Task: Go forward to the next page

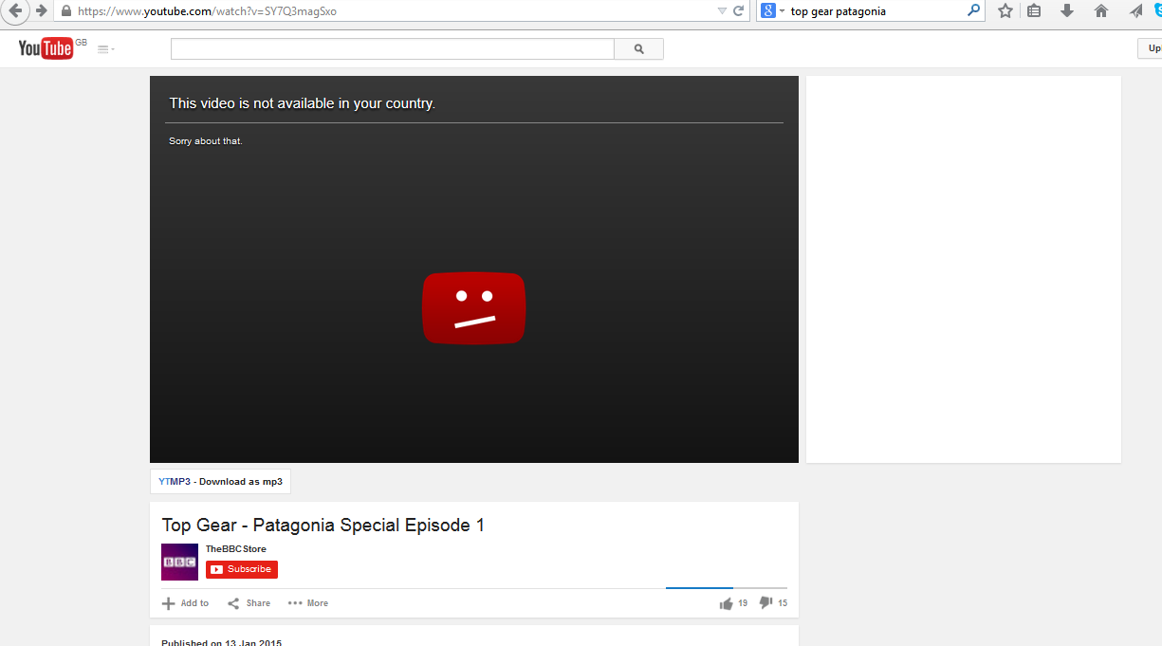Action: (x=41, y=11)
